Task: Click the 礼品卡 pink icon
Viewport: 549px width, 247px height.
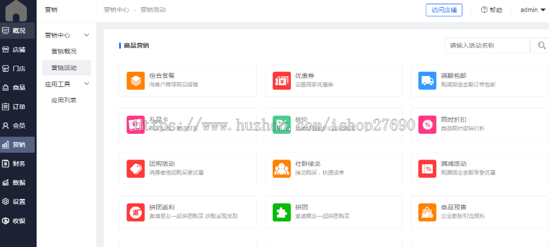Action: coord(135,125)
